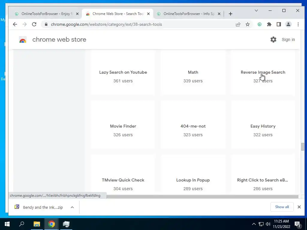The width and height of the screenshot is (307, 230).
Task: Open the volume speaker tray icon
Action: tap(268, 224)
